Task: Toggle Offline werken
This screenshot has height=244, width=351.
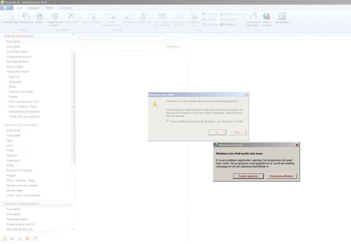Action: point(266,20)
